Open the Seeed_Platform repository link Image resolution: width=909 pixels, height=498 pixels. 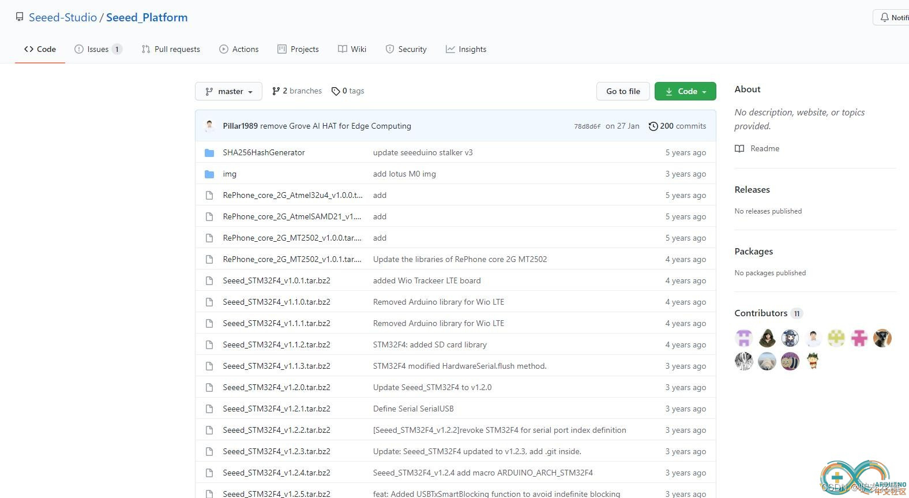pyautogui.click(x=147, y=17)
